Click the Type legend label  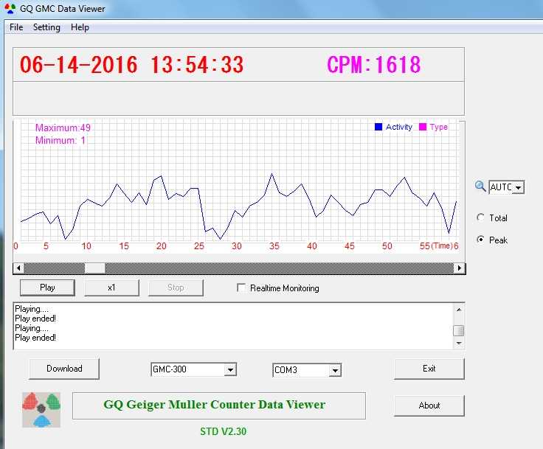coord(439,127)
